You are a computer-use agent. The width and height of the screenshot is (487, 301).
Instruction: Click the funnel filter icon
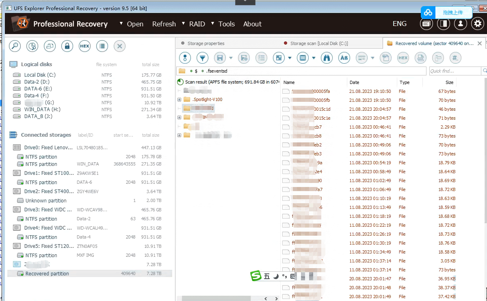pos(203,58)
